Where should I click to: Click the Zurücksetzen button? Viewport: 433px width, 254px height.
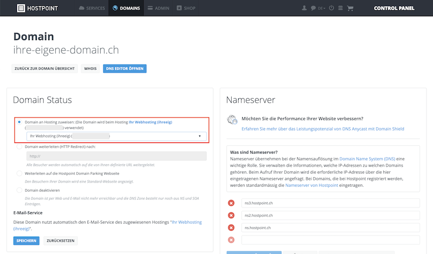click(x=61, y=241)
